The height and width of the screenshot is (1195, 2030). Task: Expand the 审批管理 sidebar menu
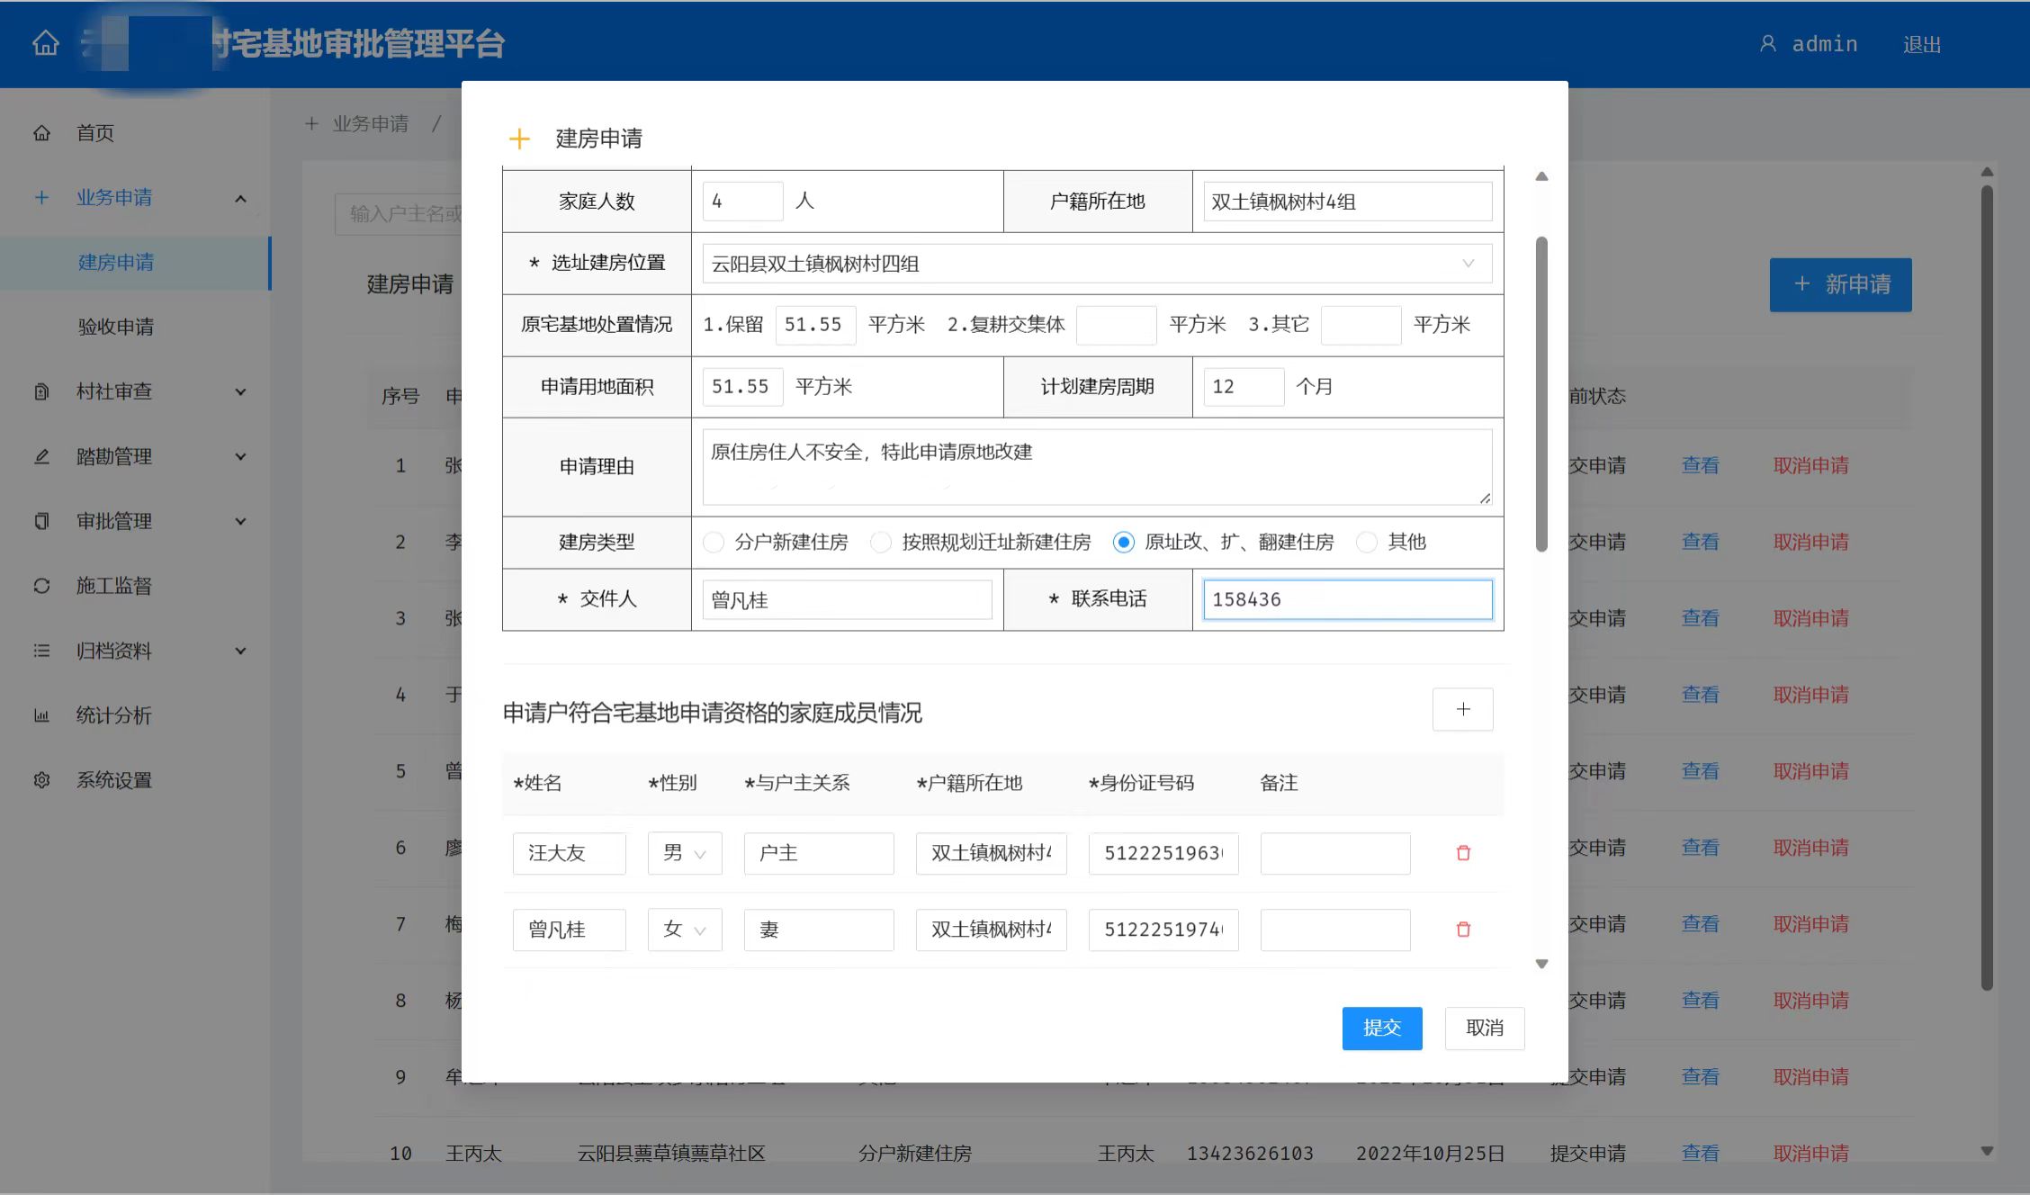(240, 521)
